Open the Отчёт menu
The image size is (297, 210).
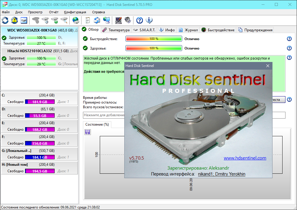coord(54,12)
